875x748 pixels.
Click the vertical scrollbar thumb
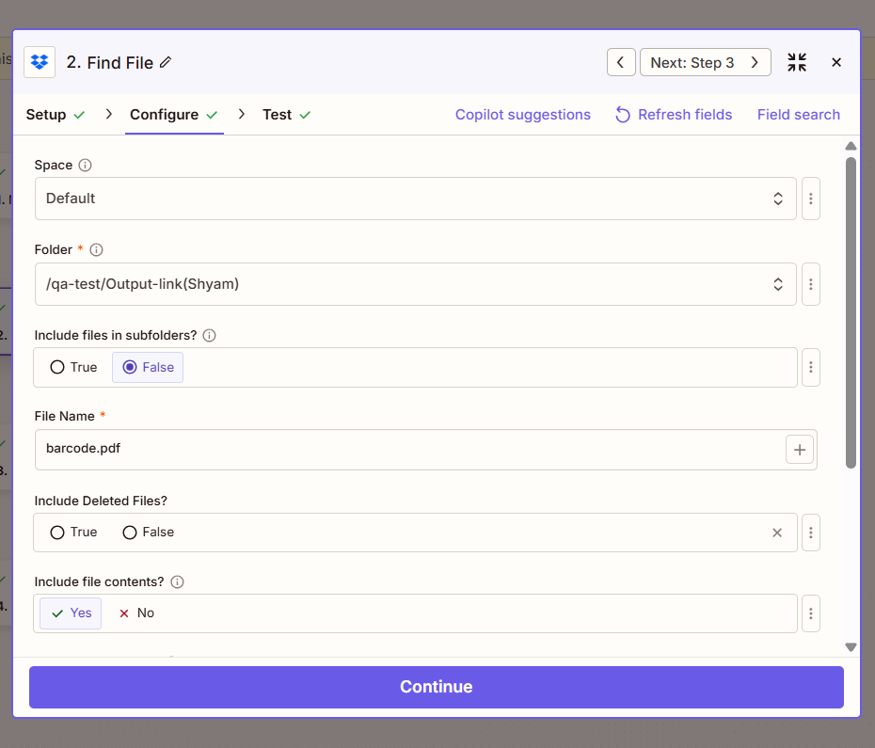[851, 310]
